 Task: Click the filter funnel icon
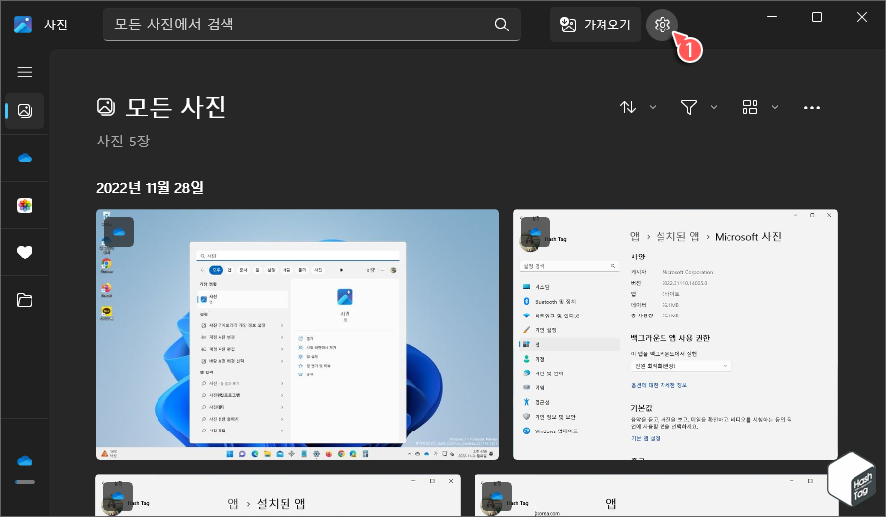pyautogui.click(x=689, y=107)
